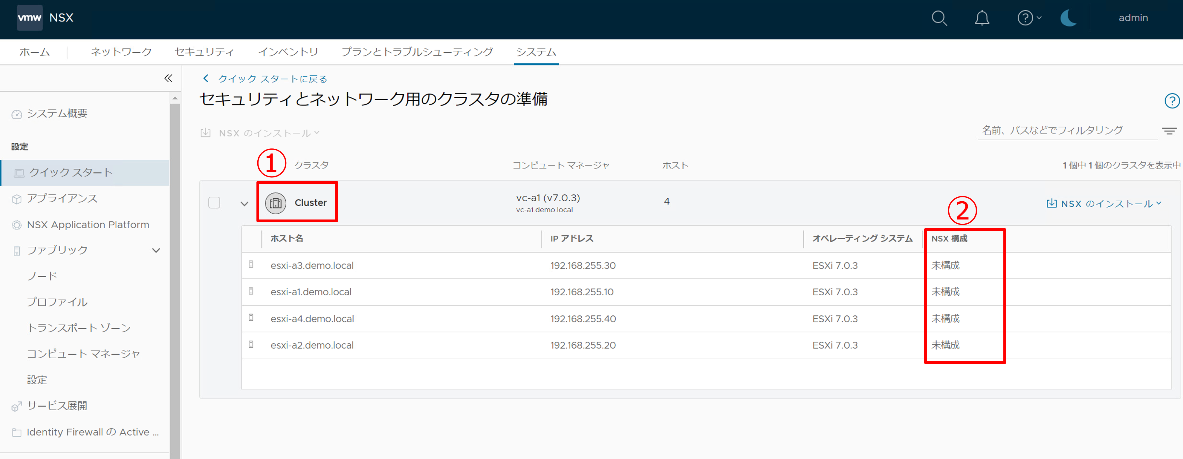Check the Cluster row checkbox
Image resolution: width=1183 pixels, height=459 pixels.
point(214,202)
